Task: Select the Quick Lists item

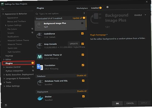Action: [x=13, y=48]
